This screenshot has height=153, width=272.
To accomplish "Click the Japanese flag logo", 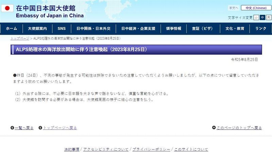I will point(7,8).
